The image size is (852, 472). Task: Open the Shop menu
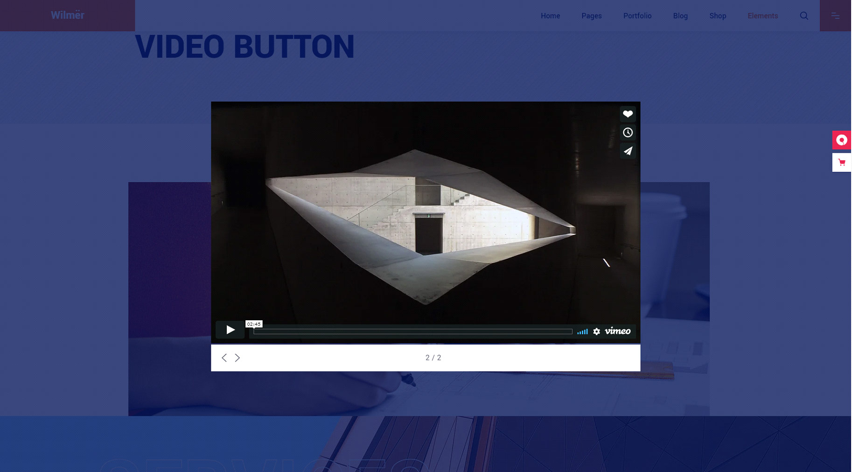(x=717, y=16)
